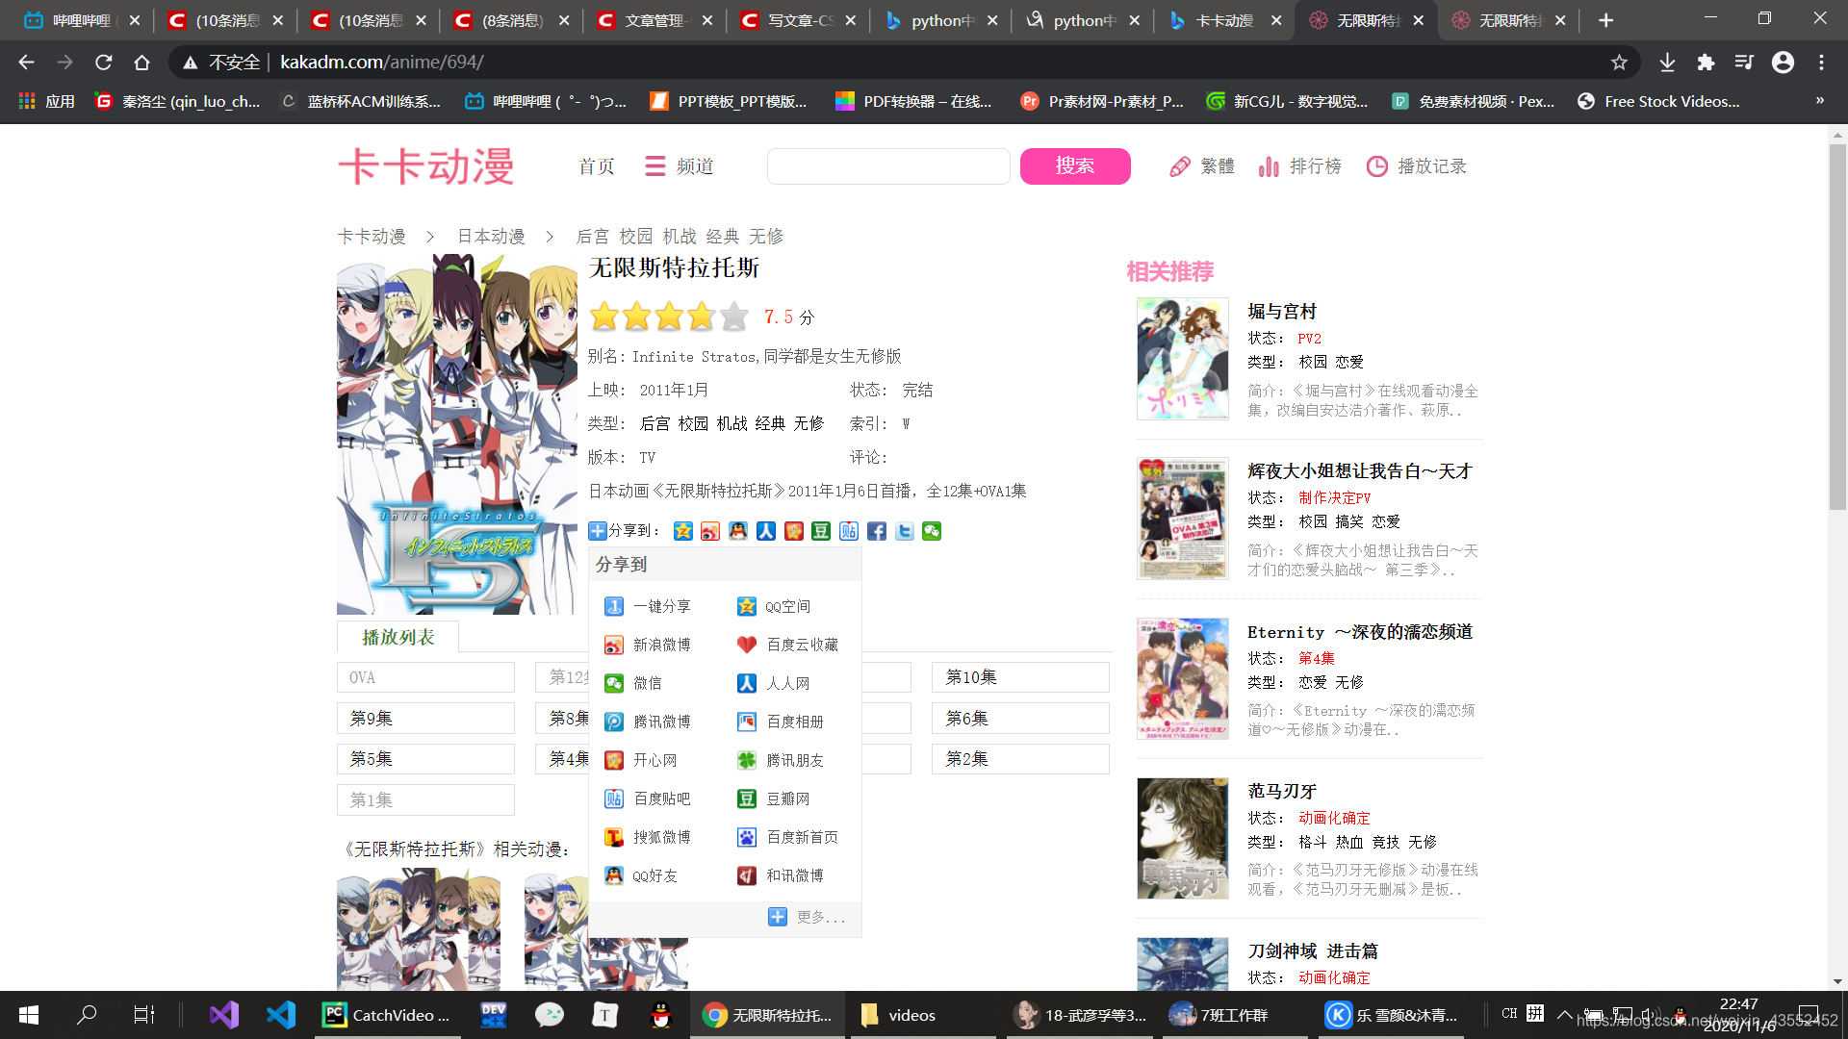Screen dimensions: 1848x1039
Task: Expand 更多 share options
Action: pyautogui.click(x=808, y=918)
